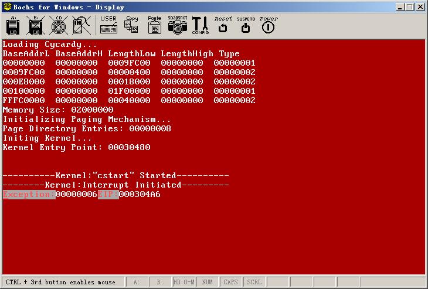Click the CAPS lock status indicator
Screen dimensions: 428x289
click(x=230, y=282)
